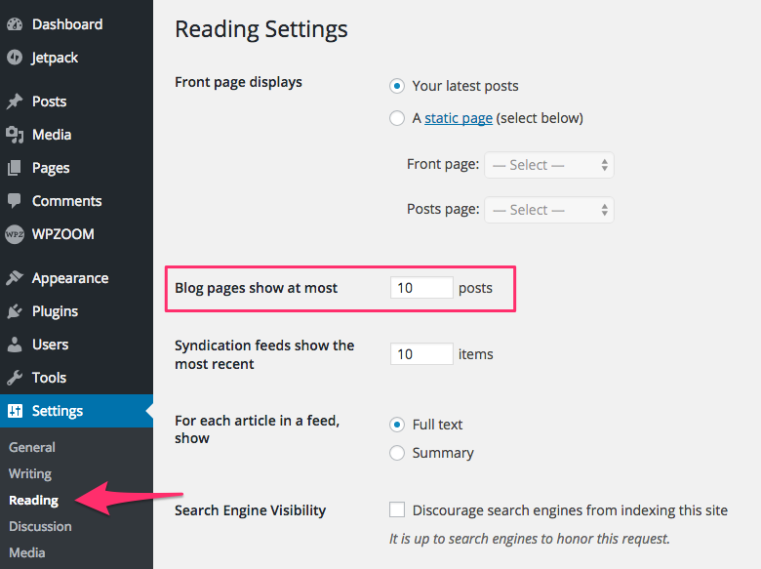Click the Media icon in sidebar
The image size is (761, 569).
coord(15,135)
